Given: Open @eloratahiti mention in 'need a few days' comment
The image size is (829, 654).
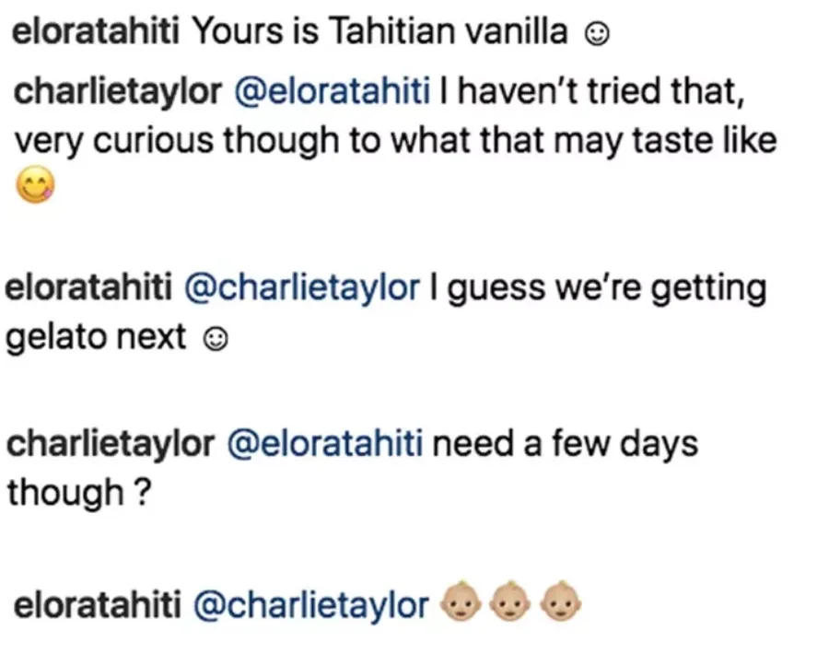Looking at the screenshot, I should 325,443.
